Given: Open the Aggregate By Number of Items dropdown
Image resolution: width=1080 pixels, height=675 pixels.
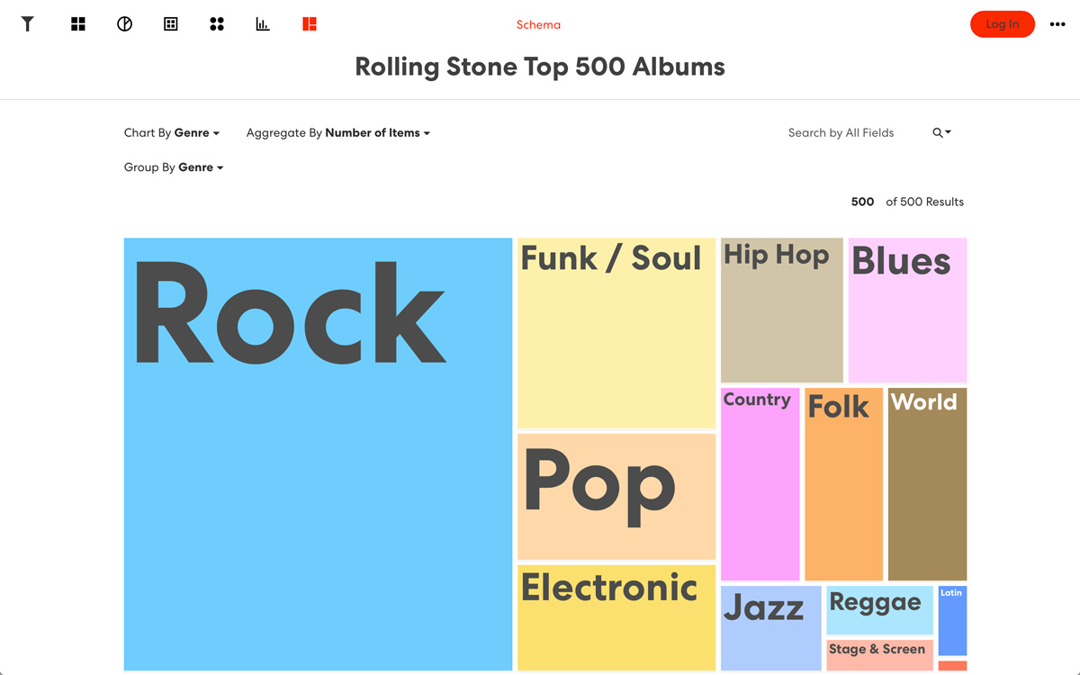Looking at the screenshot, I should (338, 133).
